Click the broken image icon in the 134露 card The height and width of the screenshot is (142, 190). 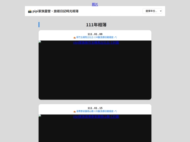click(x=40, y=42)
